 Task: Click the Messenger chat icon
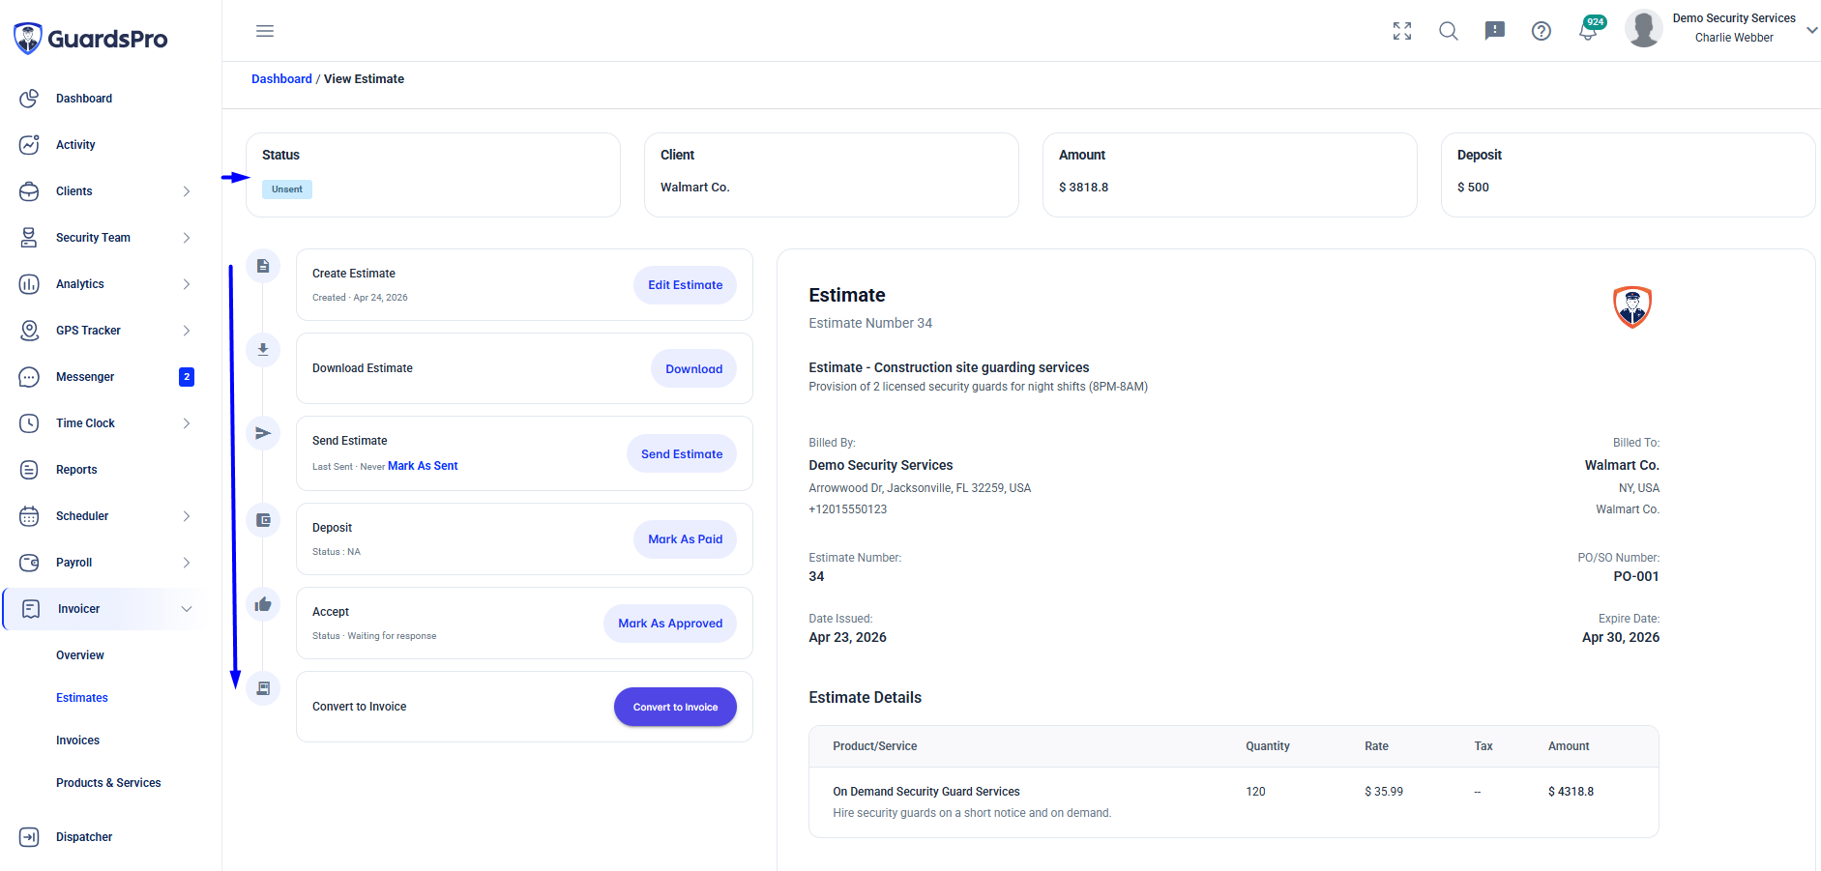(29, 377)
